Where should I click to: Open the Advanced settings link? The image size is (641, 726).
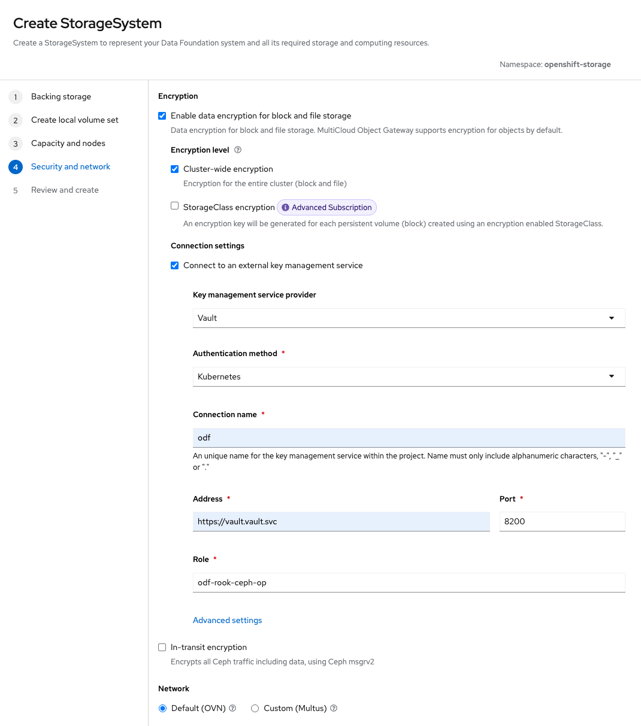228,621
